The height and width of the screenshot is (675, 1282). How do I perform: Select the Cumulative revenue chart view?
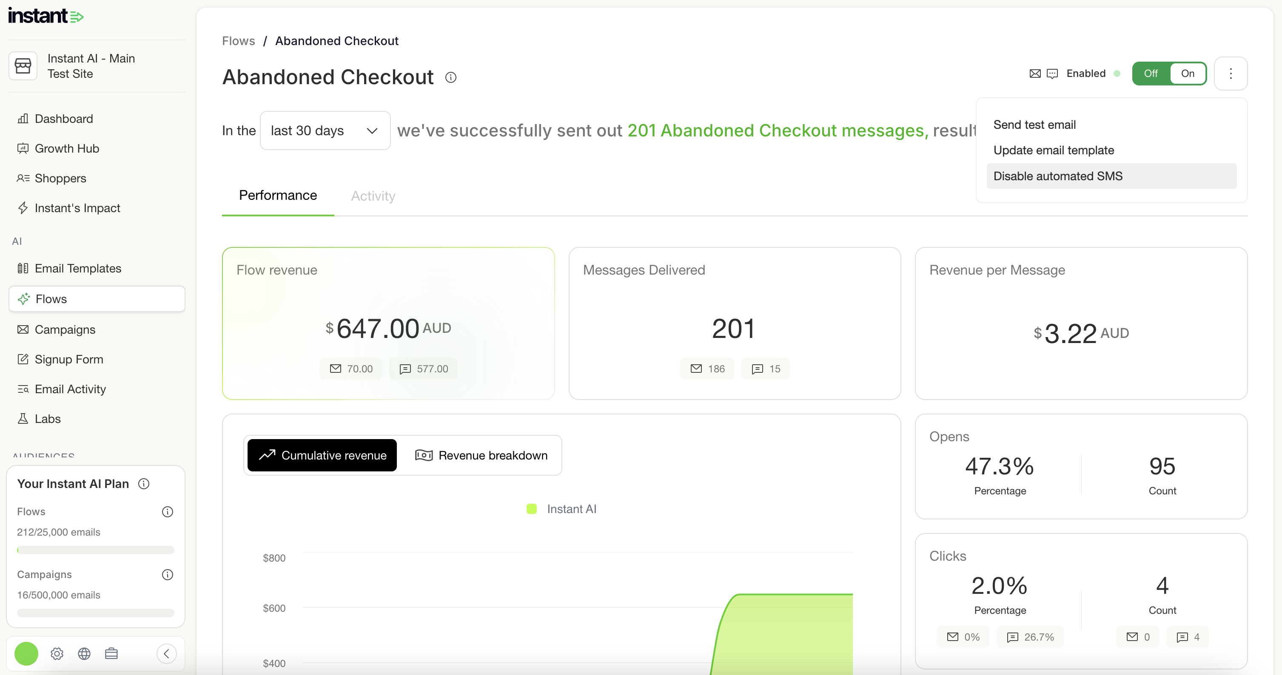[322, 455]
